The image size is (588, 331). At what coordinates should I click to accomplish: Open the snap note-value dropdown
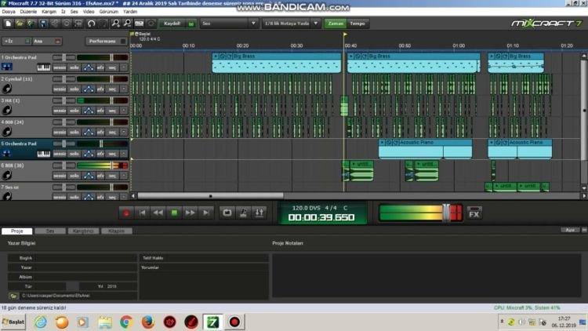(292, 24)
